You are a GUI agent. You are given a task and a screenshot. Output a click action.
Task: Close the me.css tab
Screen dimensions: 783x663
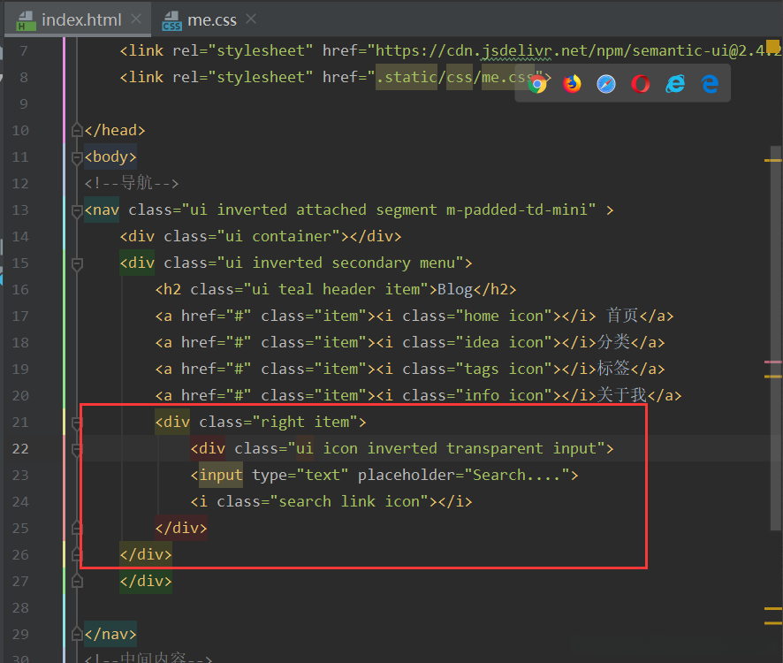point(252,19)
